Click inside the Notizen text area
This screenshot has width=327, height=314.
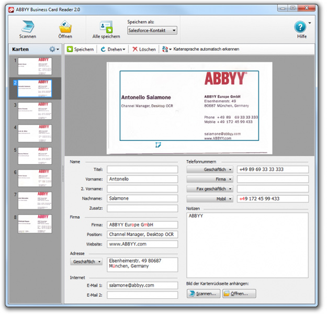click(247, 245)
